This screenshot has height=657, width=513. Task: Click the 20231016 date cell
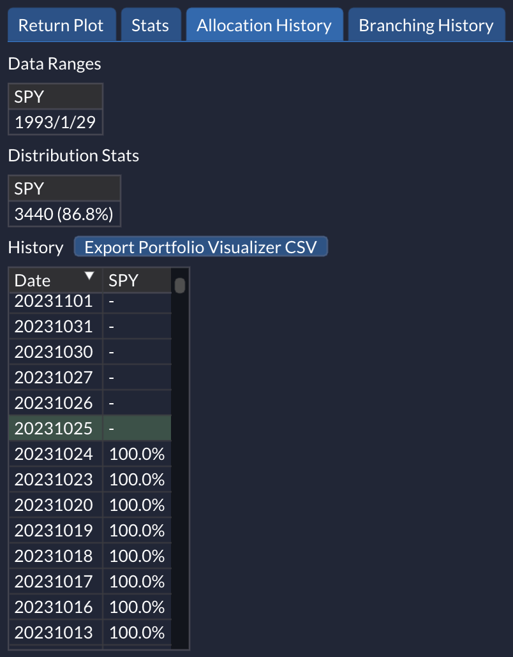pyautogui.click(x=54, y=607)
